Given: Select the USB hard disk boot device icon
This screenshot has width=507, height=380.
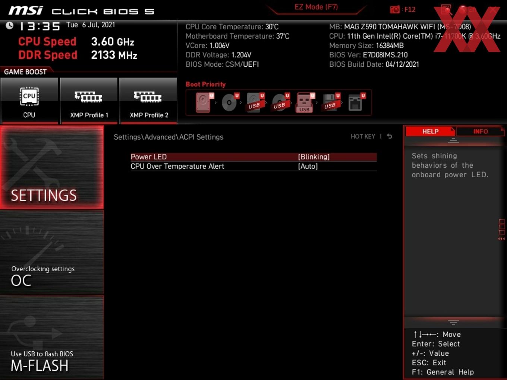Looking at the screenshot, I should pyautogui.click(x=255, y=102).
